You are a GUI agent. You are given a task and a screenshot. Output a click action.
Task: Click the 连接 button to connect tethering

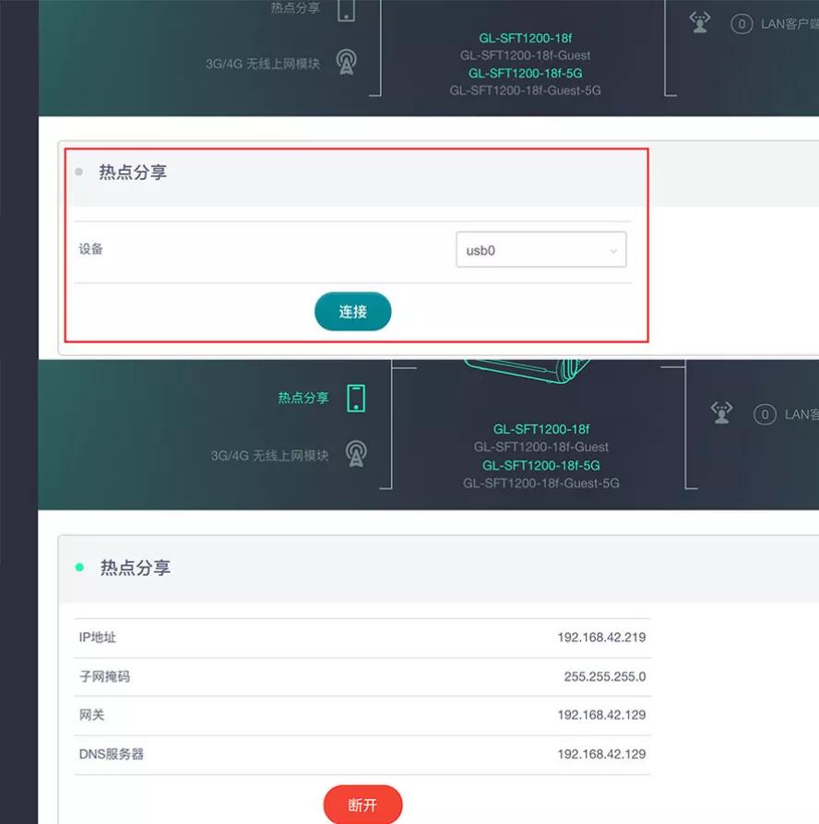(352, 311)
